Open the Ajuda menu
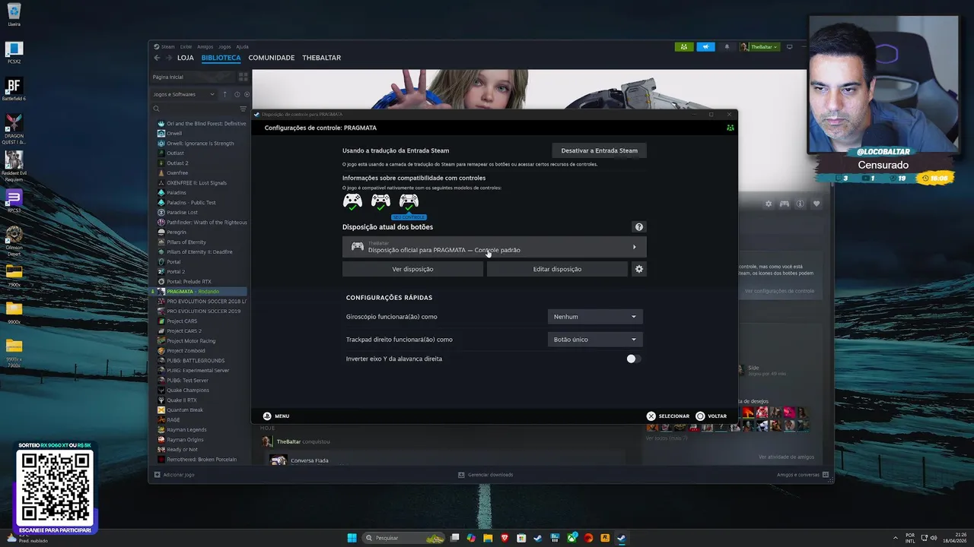The height and width of the screenshot is (547, 974). [x=243, y=47]
